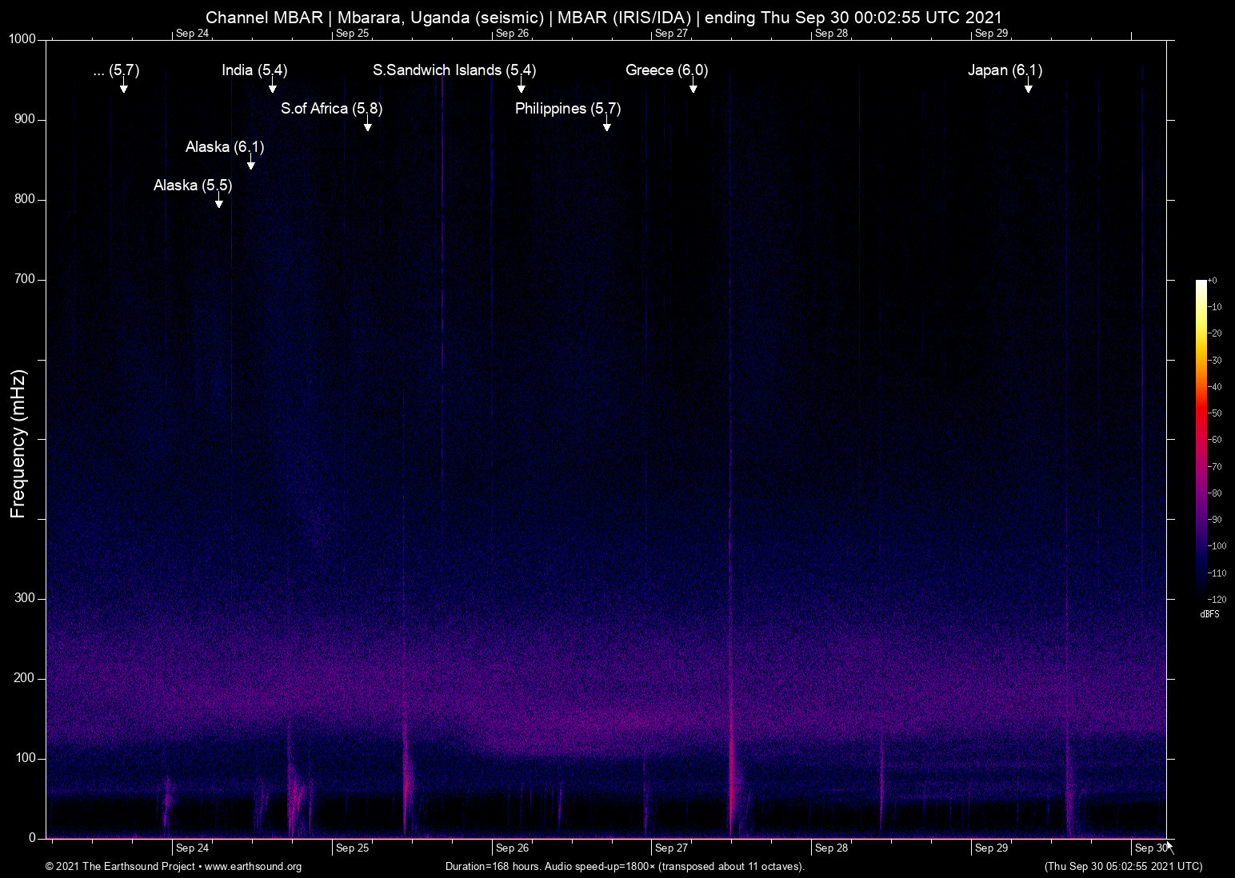Click the unnamed ... (5.7) event marker

(123, 86)
